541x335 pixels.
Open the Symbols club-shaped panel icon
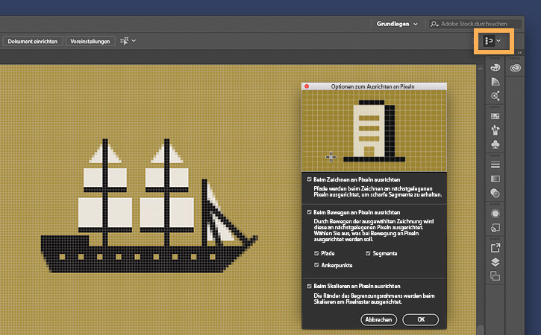(x=495, y=144)
